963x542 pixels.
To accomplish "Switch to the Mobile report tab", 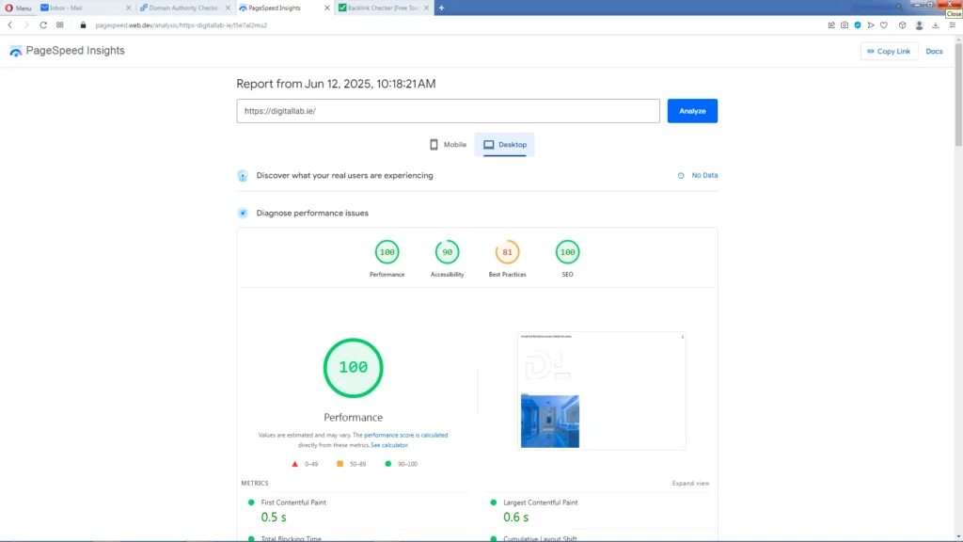I will pos(448,144).
